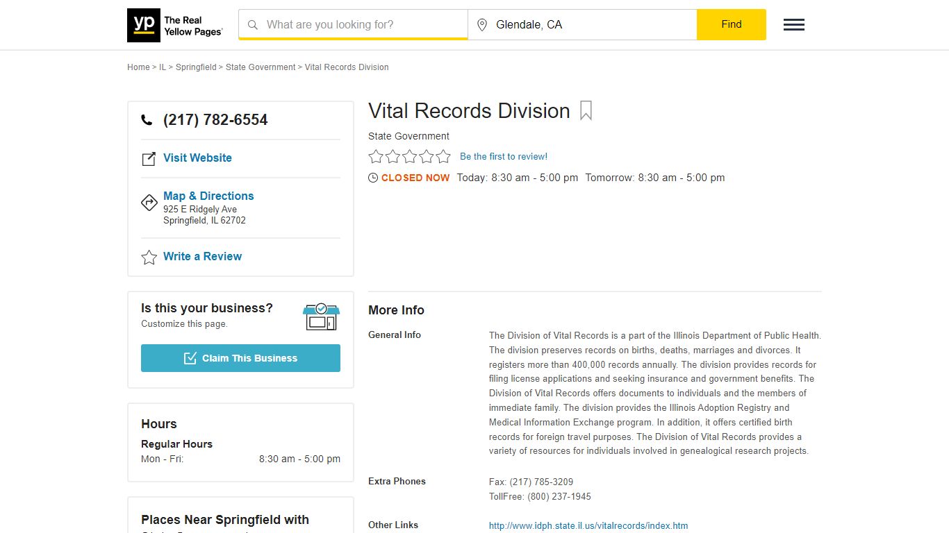Click the Vital Records Division title
Screen dimensions: 949x533
point(469,111)
